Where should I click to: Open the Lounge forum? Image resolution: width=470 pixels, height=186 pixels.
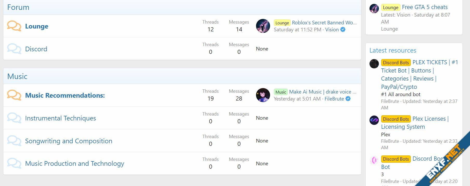(x=37, y=26)
